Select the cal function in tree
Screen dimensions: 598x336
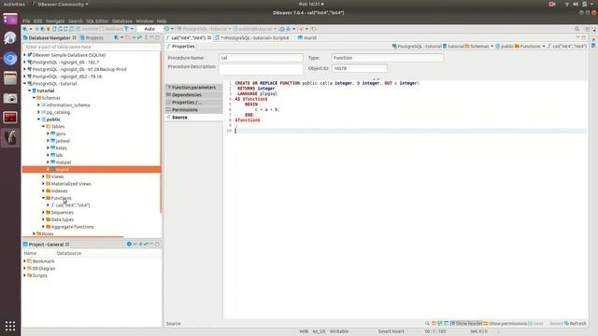73,205
